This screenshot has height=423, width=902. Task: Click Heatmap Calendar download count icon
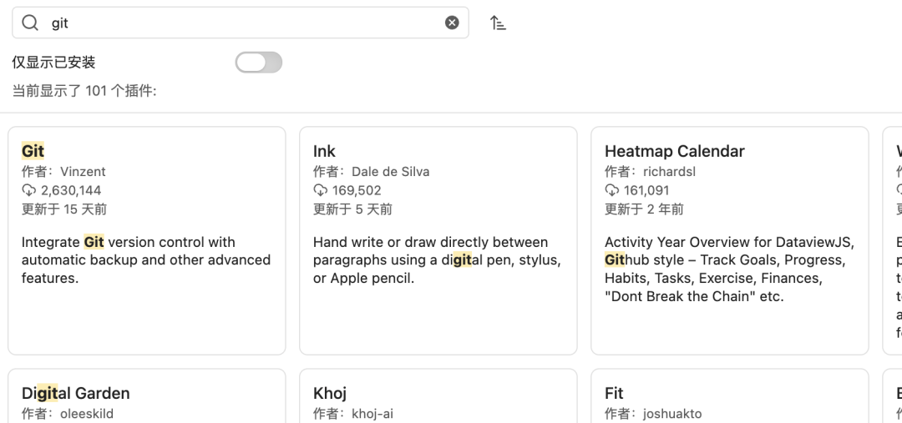pos(611,190)
